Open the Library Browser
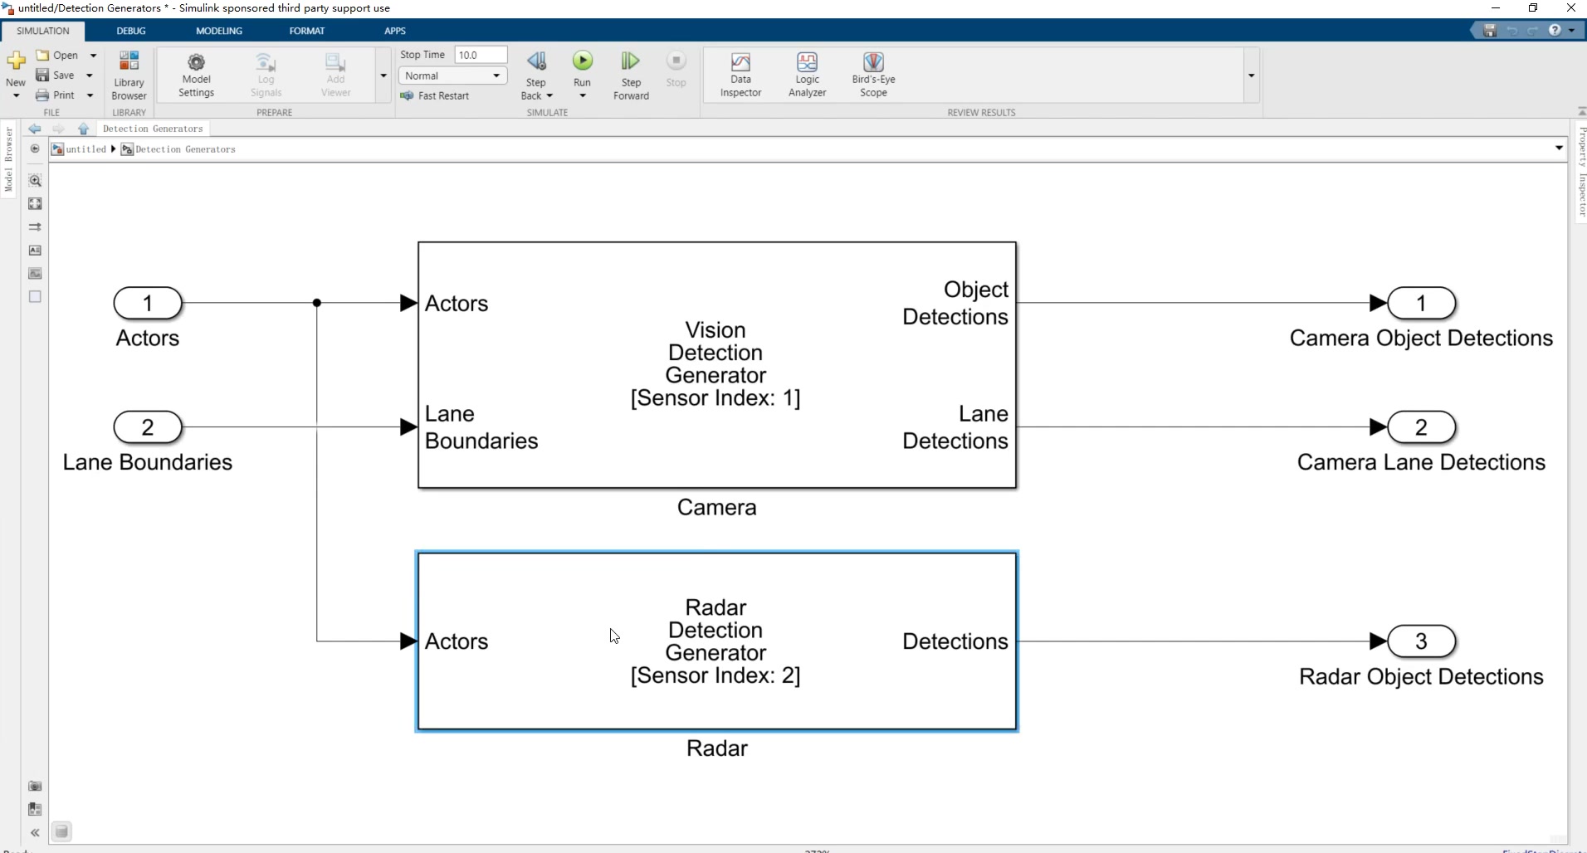Screen dimensions: 1587x853 pos(129,76)
